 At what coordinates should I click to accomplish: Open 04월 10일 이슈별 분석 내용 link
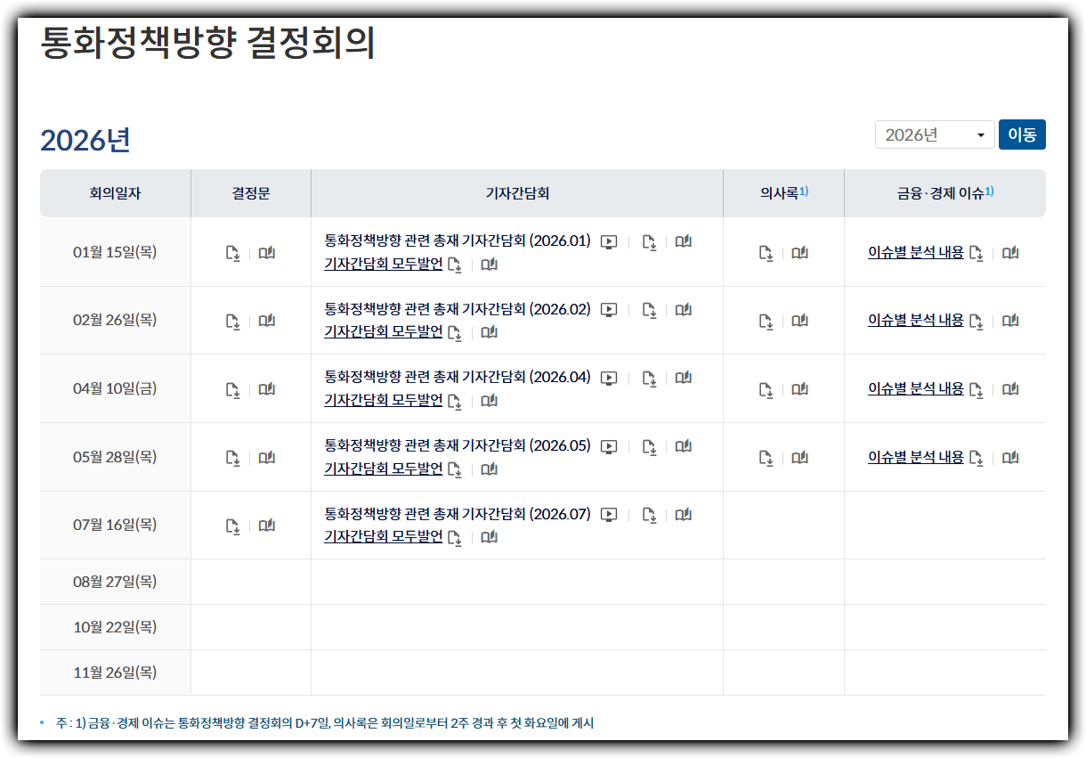click(x=916, y=388)
